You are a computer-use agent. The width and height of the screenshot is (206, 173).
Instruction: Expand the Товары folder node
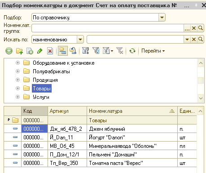18,88
